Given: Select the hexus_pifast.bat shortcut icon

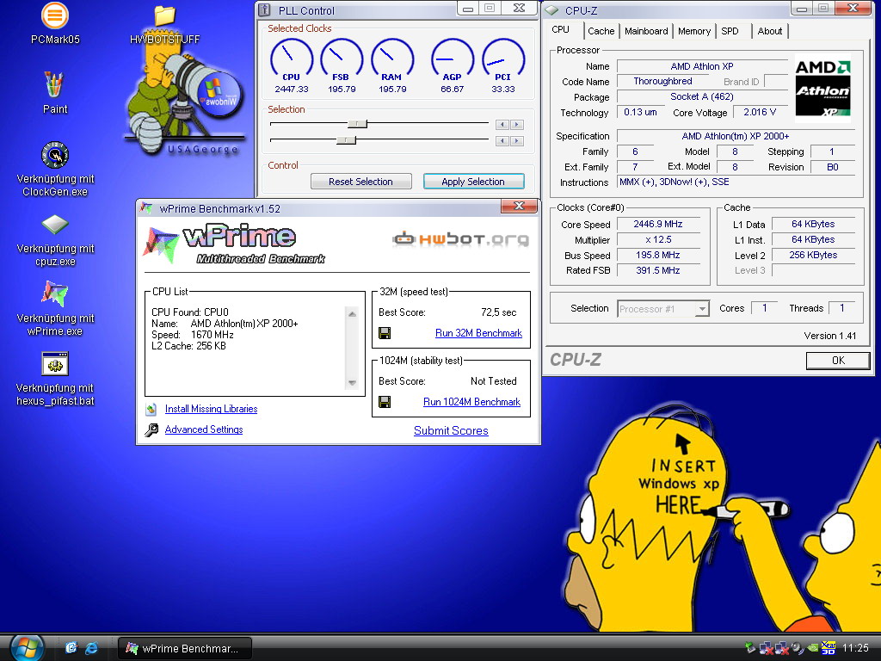Looking at the screenshot, I should pos(55,364).
